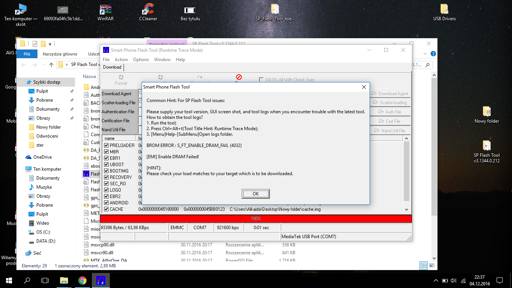This screenshot has height=288, width=512.
Task: Launch Google Chrome from the taskbar
Action: click(x=82, y=280)
